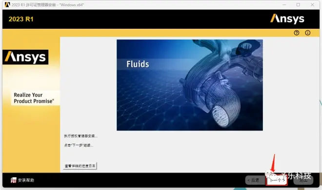
Task: Click the 2023 R1 version label
Action: pos(21,19)
